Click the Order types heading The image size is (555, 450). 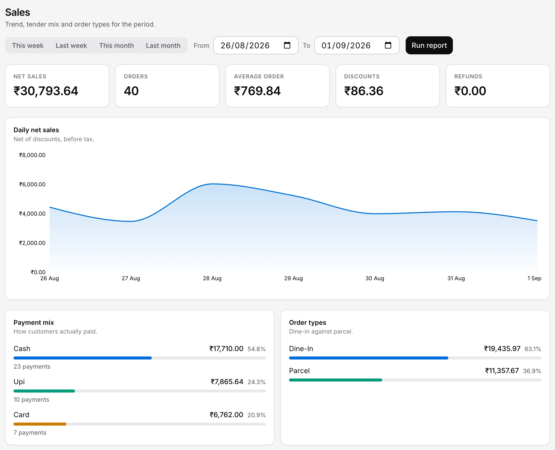(308, 323)
